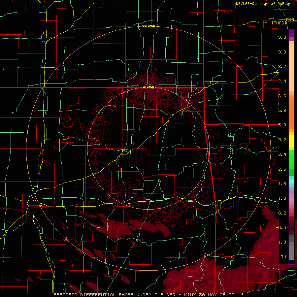Click the 3.4 value on the color scale
Image resolution: width=297 pixels, height=297 pixels.
click(x=282, y=154)
